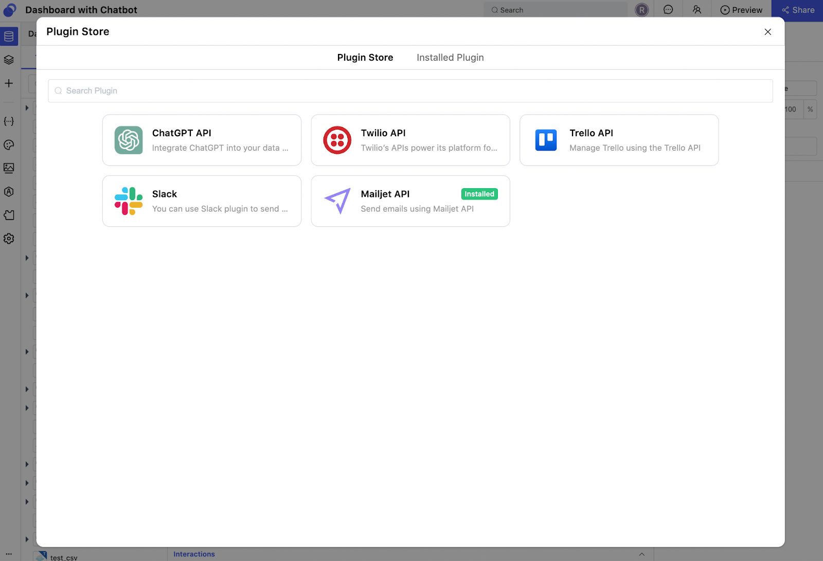Open the variables curly braces icon
The image size is (823, 561).
tap(9, 121)
